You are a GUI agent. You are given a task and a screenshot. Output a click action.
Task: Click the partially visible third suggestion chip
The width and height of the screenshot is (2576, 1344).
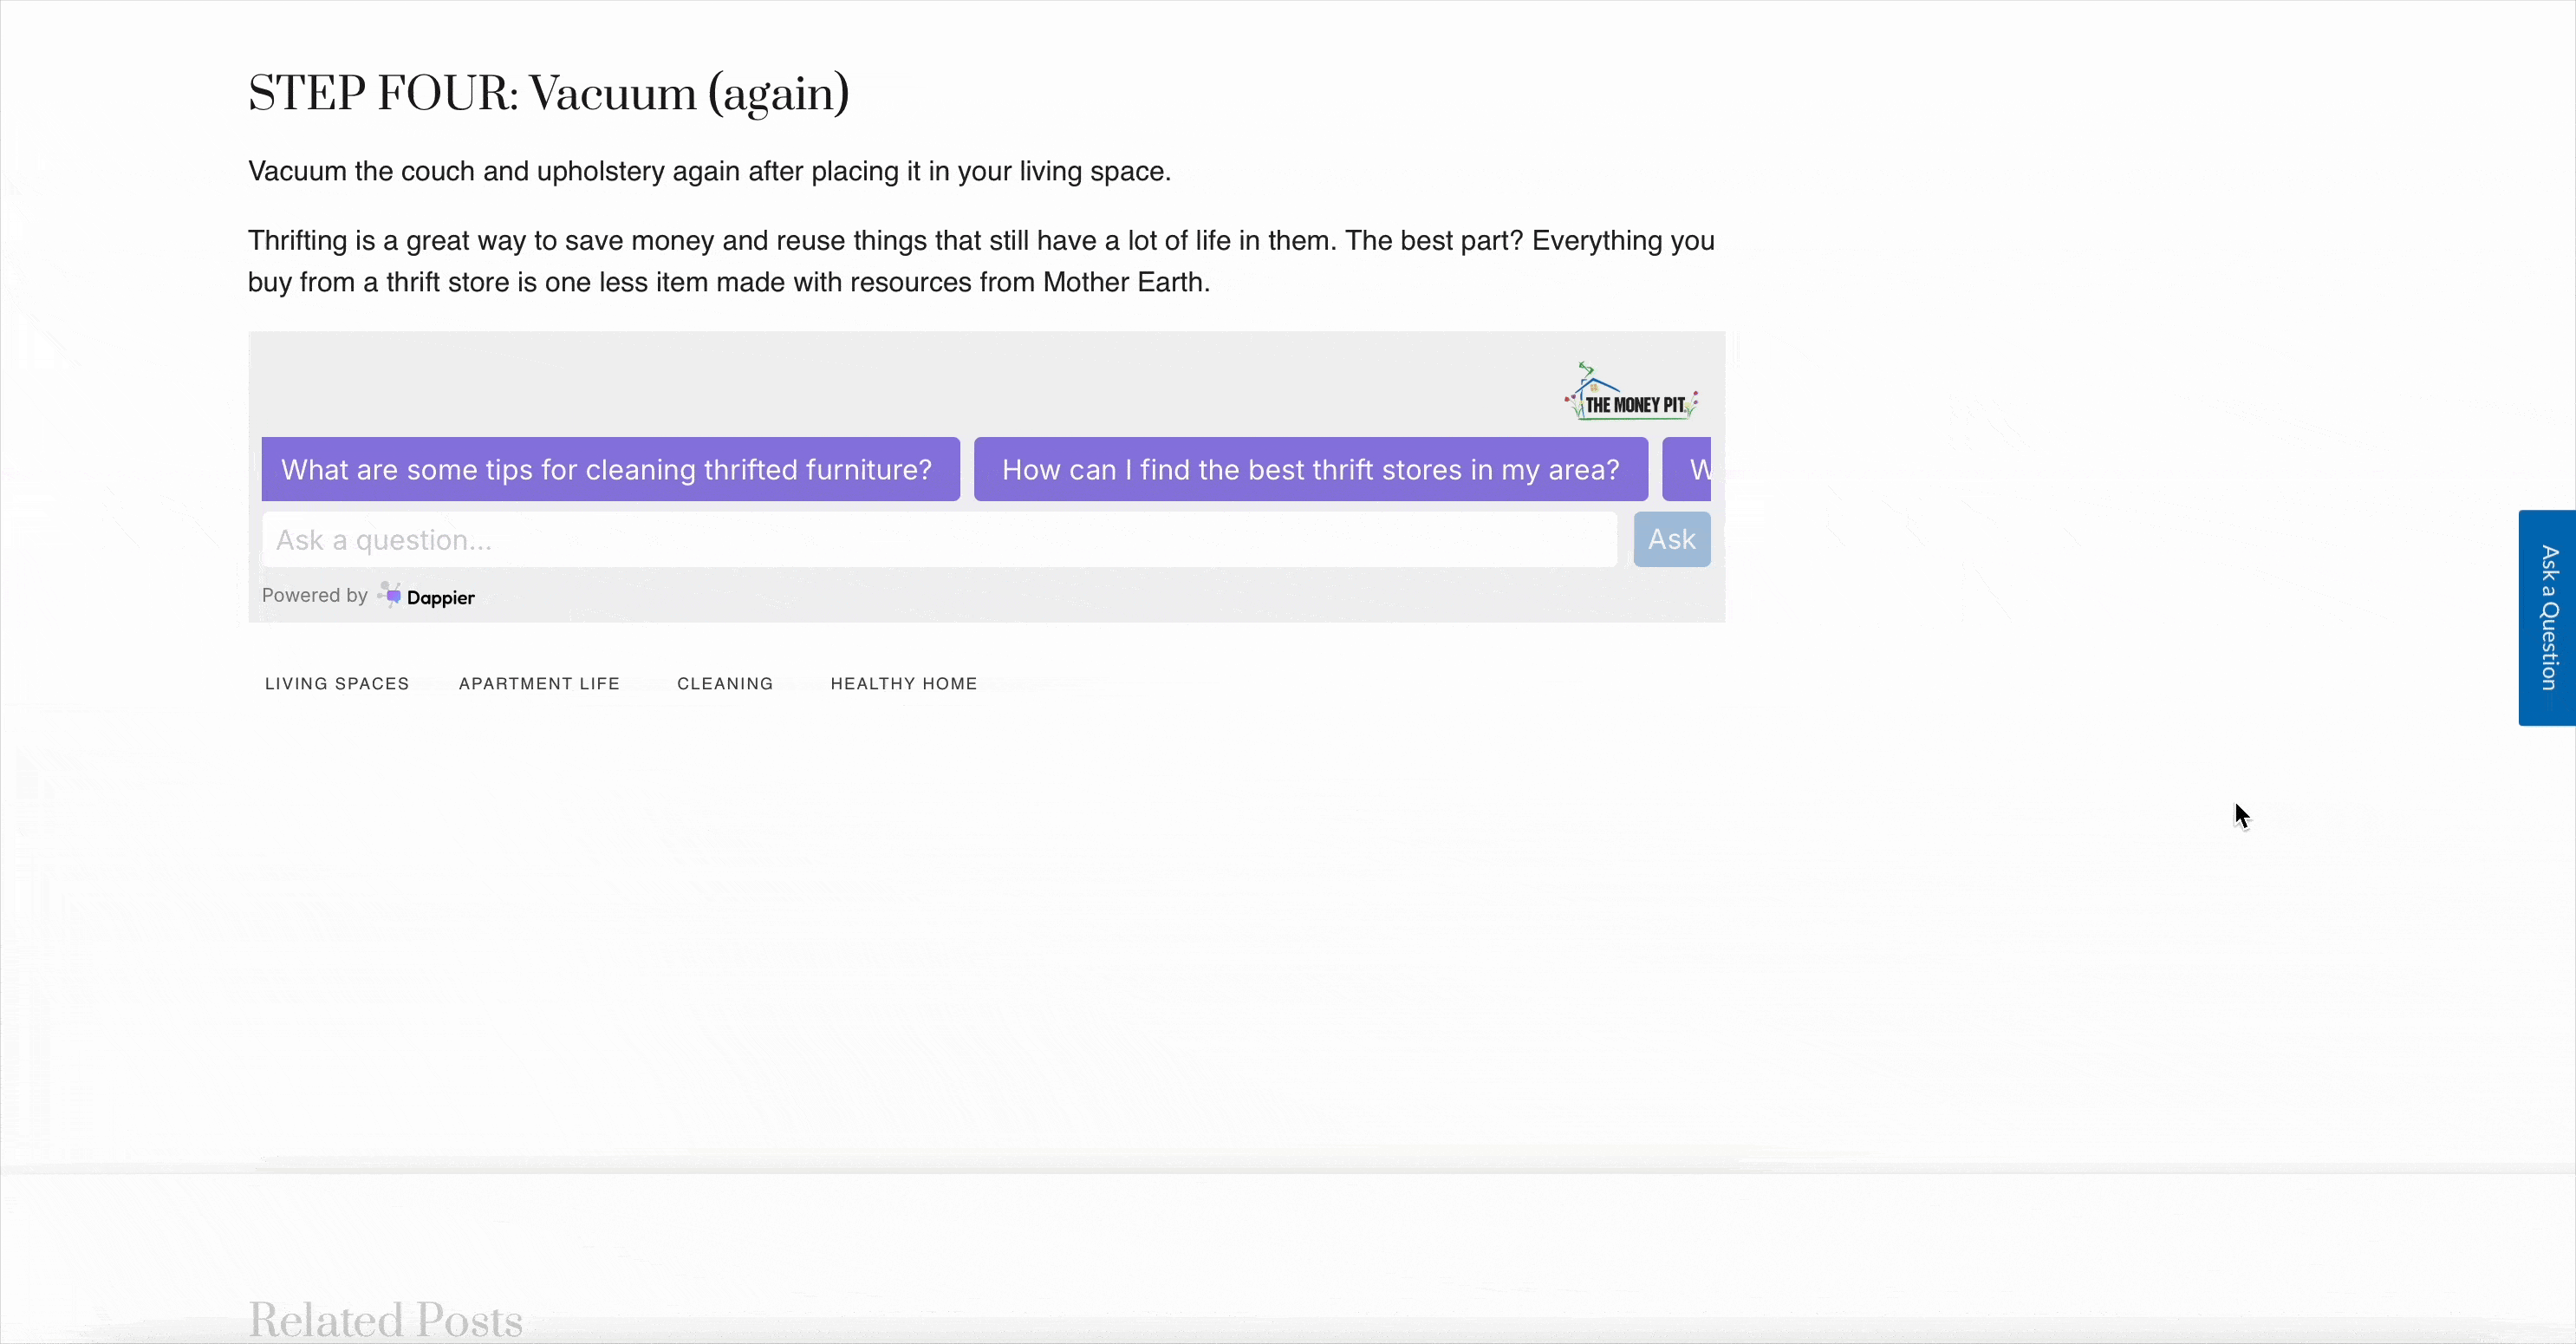click(x=1686, y=469)
